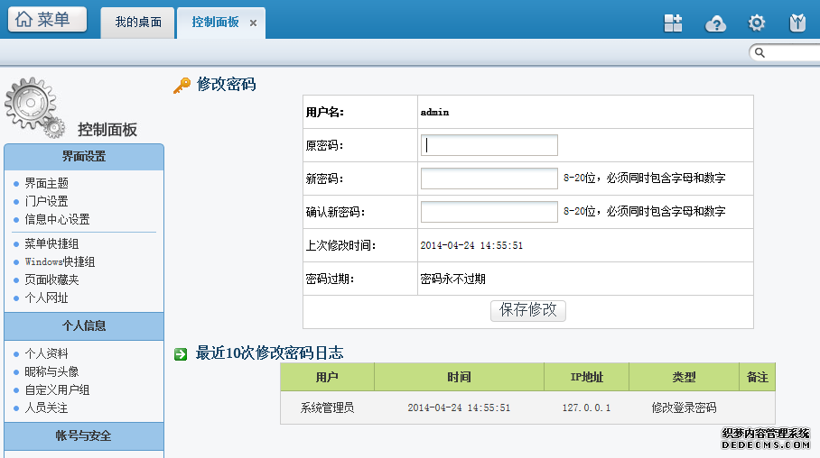Open the 界面主题 sidebar link

click(x=47, y=183)
